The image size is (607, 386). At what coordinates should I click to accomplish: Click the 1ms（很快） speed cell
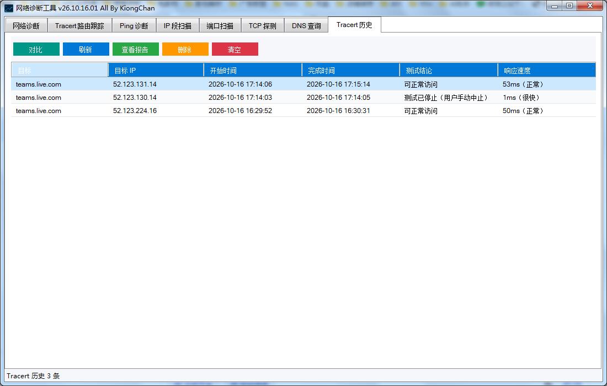click(x=521, y=98)
